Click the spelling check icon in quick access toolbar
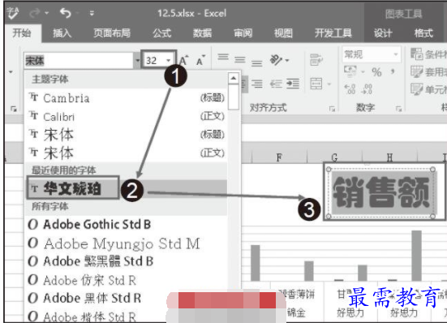447x323 pixels. click(x=12, y=13)
